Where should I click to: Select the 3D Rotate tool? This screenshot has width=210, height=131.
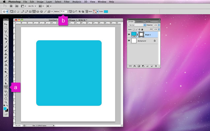click(x=6, y=91)
